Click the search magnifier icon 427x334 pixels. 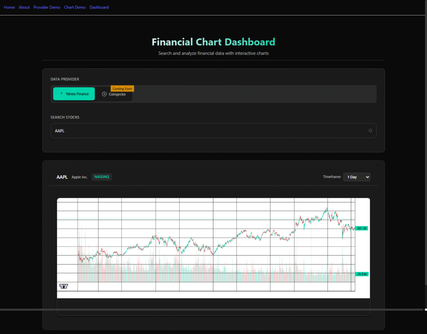(x=370, y=131)
